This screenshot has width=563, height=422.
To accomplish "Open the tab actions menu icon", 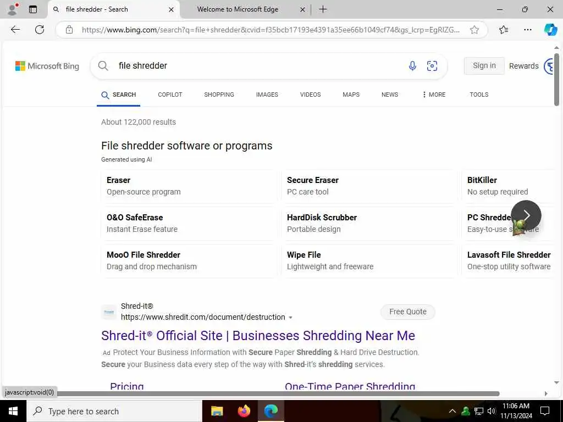I will [32, 9].
